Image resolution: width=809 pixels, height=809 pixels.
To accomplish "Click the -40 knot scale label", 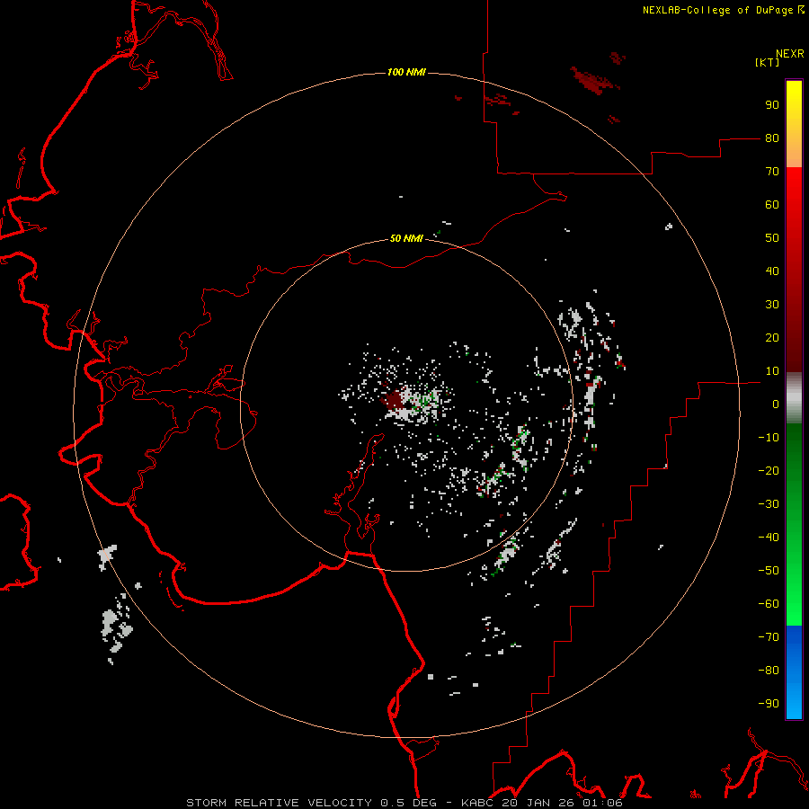I will click(x=769, y=538).
